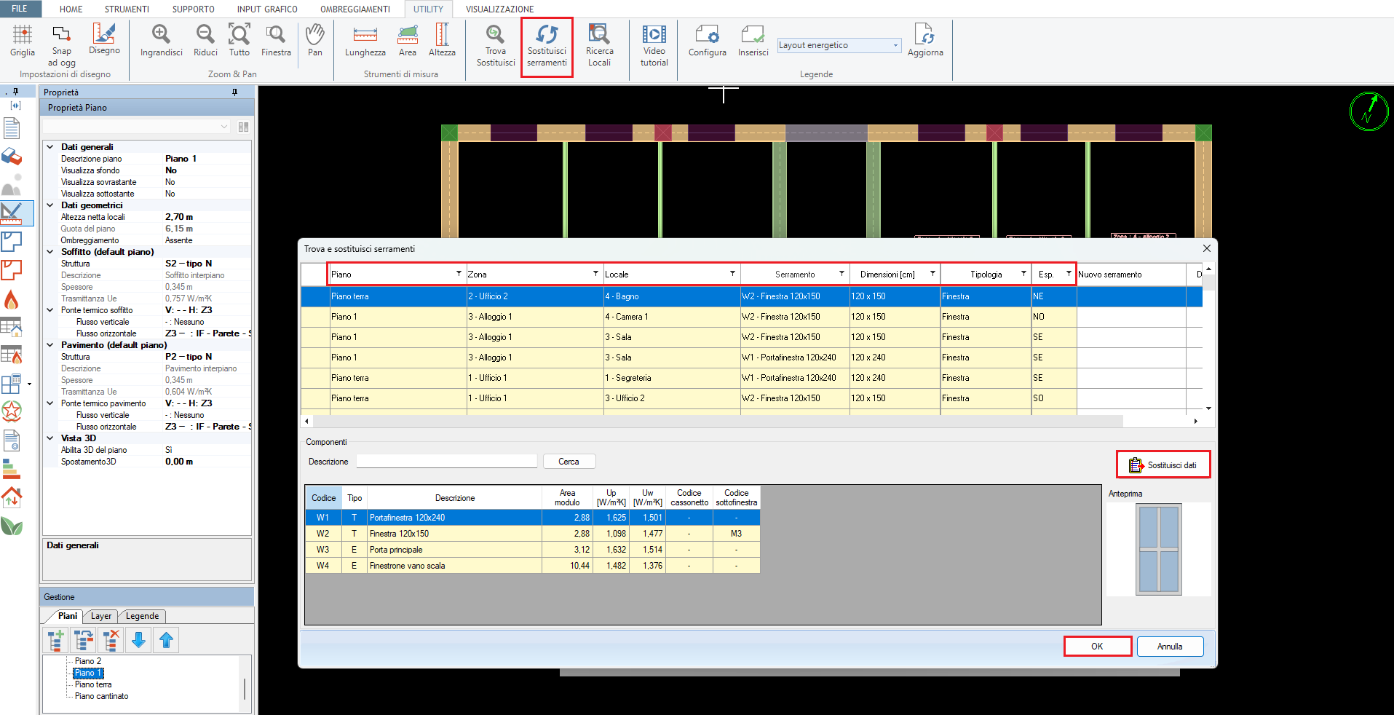Image resolution: width=1394 pixels, height=715 pixels.
Task: Open the Esp. column filter
Action: [x=1069, y=274]
